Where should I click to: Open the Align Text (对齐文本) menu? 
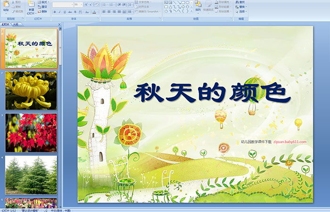[x=143, y=7]
